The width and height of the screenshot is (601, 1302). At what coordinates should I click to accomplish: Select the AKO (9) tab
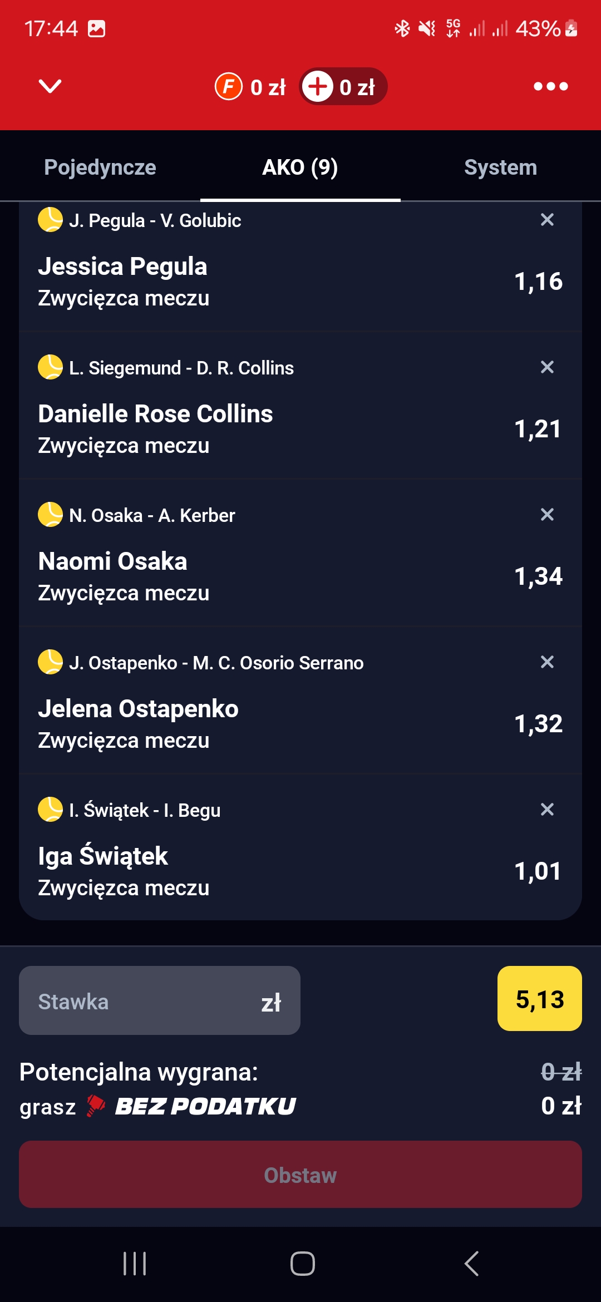[x=300, y=167]
